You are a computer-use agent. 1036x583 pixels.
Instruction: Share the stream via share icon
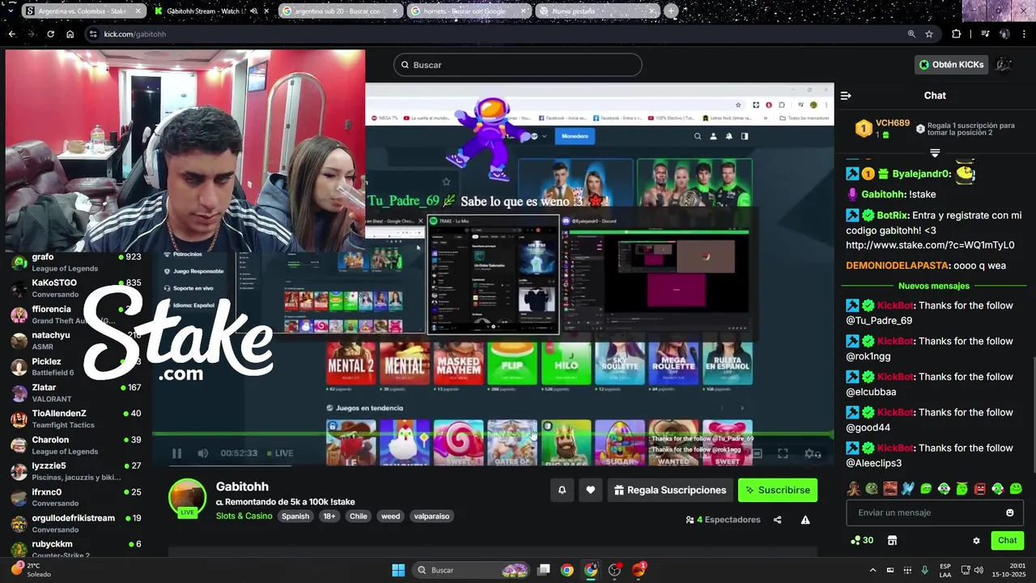[x=777, y=520]
